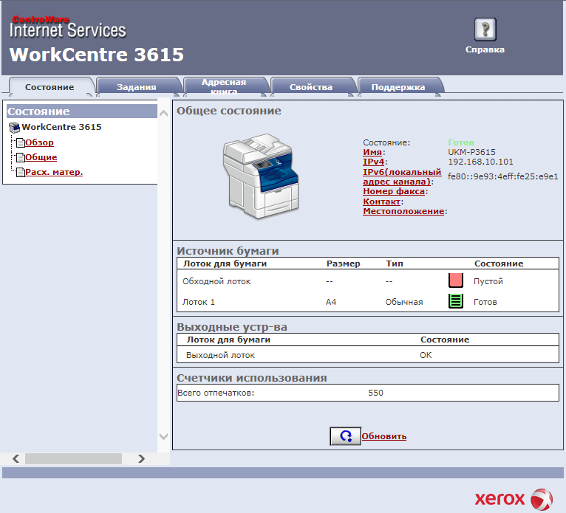The image size is (566, 513).
Task: Open the Общие link in sidebar
Action: point(41,157)
